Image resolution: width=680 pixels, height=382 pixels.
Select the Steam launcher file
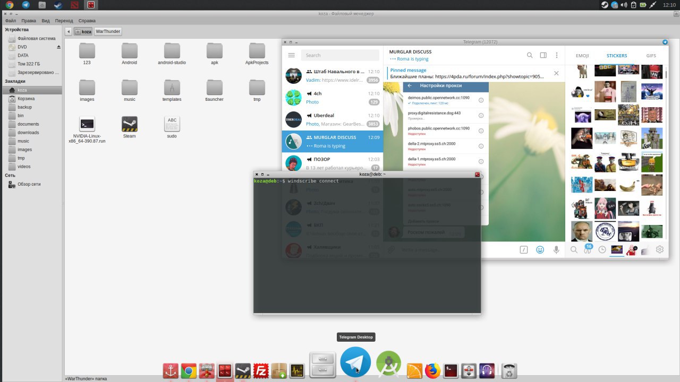click(130, 127)
